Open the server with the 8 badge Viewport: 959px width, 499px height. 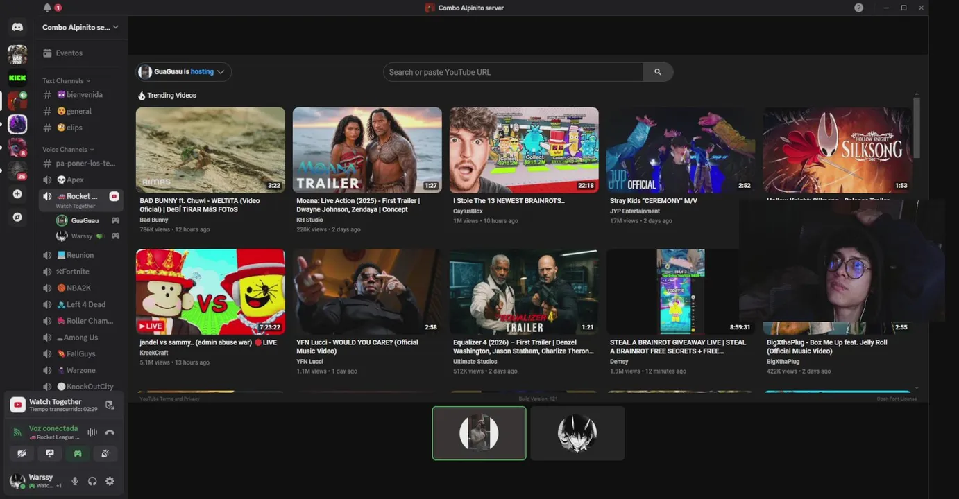[x=17, y=147]
